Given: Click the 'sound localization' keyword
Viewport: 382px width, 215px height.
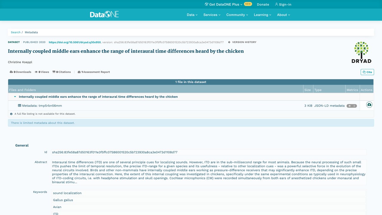Looking at the screenshot, I should (208, 193).
